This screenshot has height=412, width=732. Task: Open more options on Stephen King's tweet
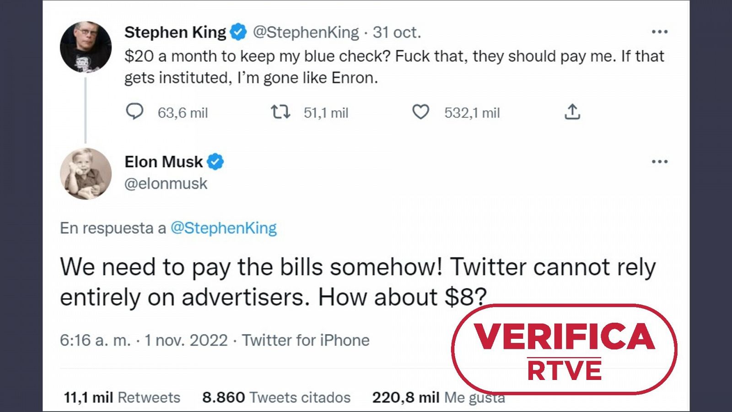point(659,32)
